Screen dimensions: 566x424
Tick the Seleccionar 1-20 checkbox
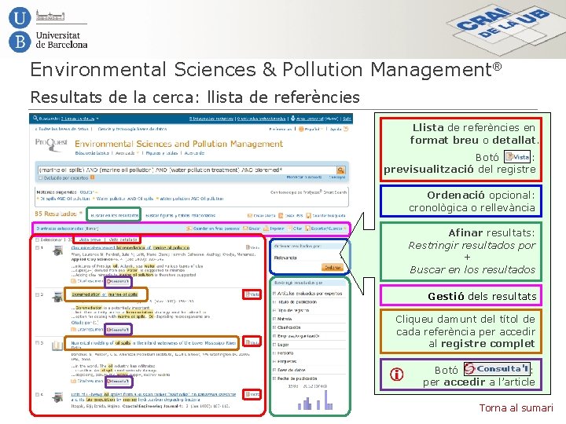37,239
